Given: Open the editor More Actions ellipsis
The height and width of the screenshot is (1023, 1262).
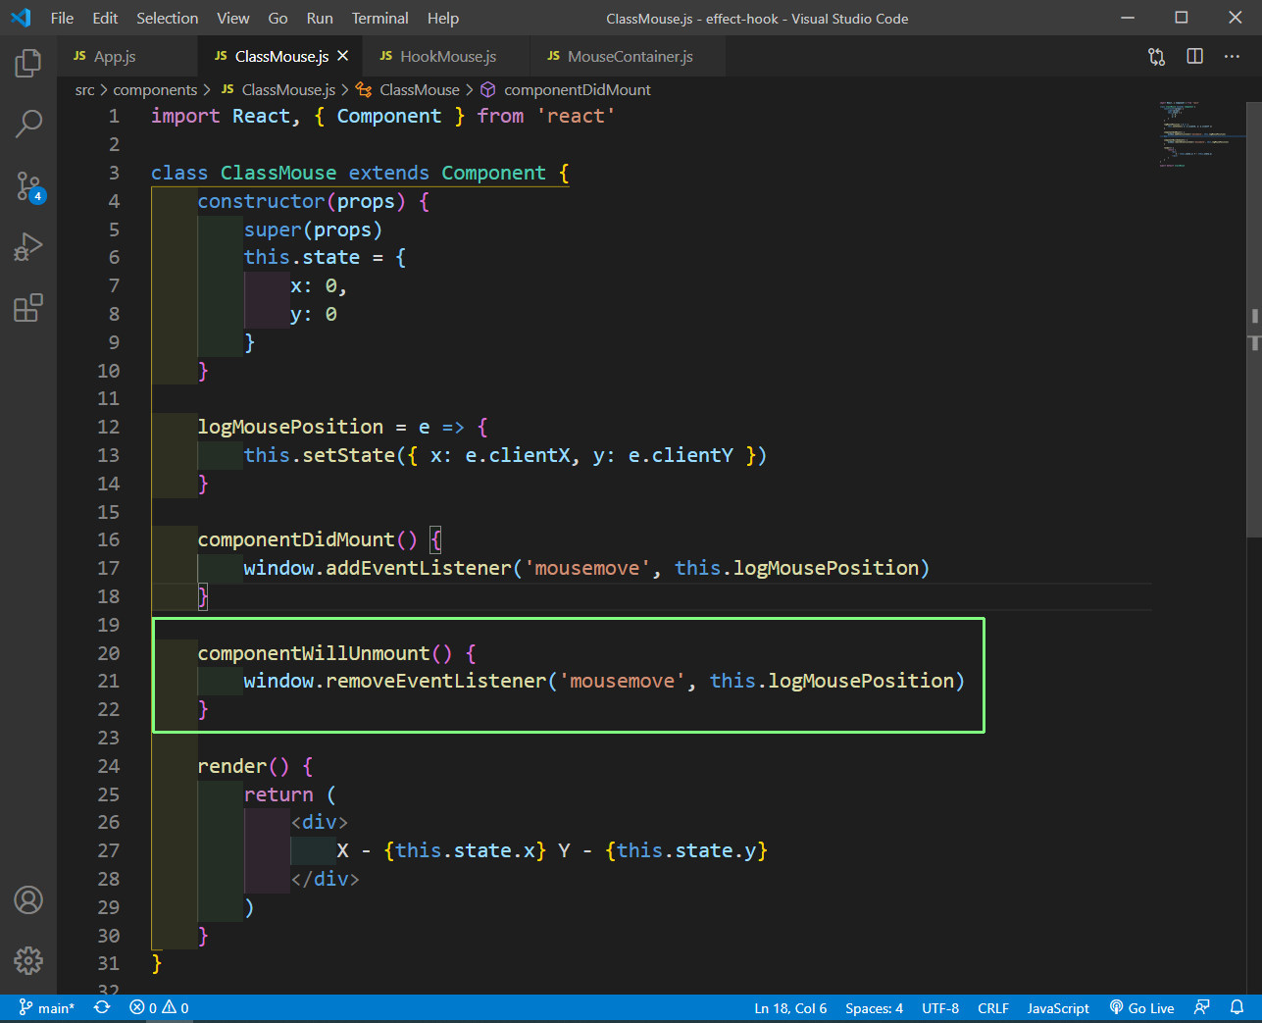Looking at the screenshot, I should (1232, 57).
